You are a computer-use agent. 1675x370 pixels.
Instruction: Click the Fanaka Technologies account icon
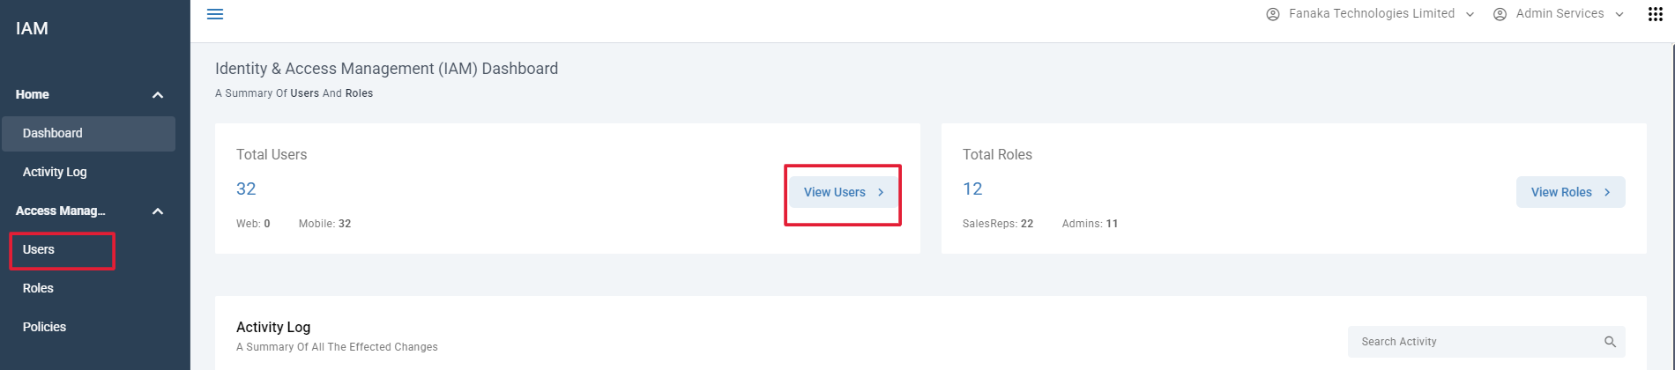click(1272, 14)
